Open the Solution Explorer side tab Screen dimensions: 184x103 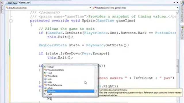182,12
